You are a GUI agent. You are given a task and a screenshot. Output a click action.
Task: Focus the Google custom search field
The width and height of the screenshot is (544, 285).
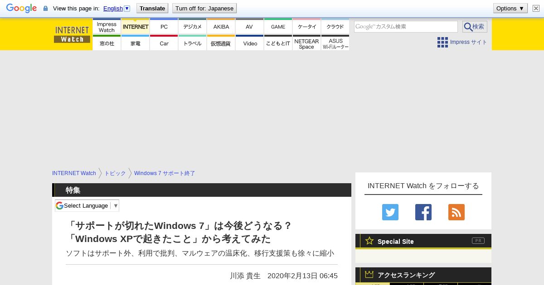click(x=406, y=27)
